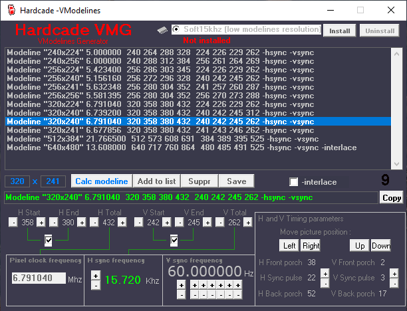Click the height field showing 241
The height and width of the screenshot is (311, 407).
click(x=53, y=181)
